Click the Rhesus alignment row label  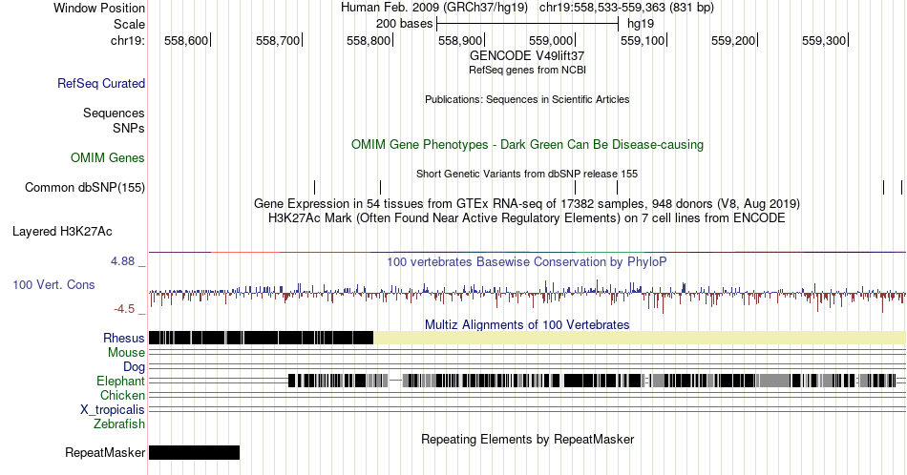(x=124, y=338)
